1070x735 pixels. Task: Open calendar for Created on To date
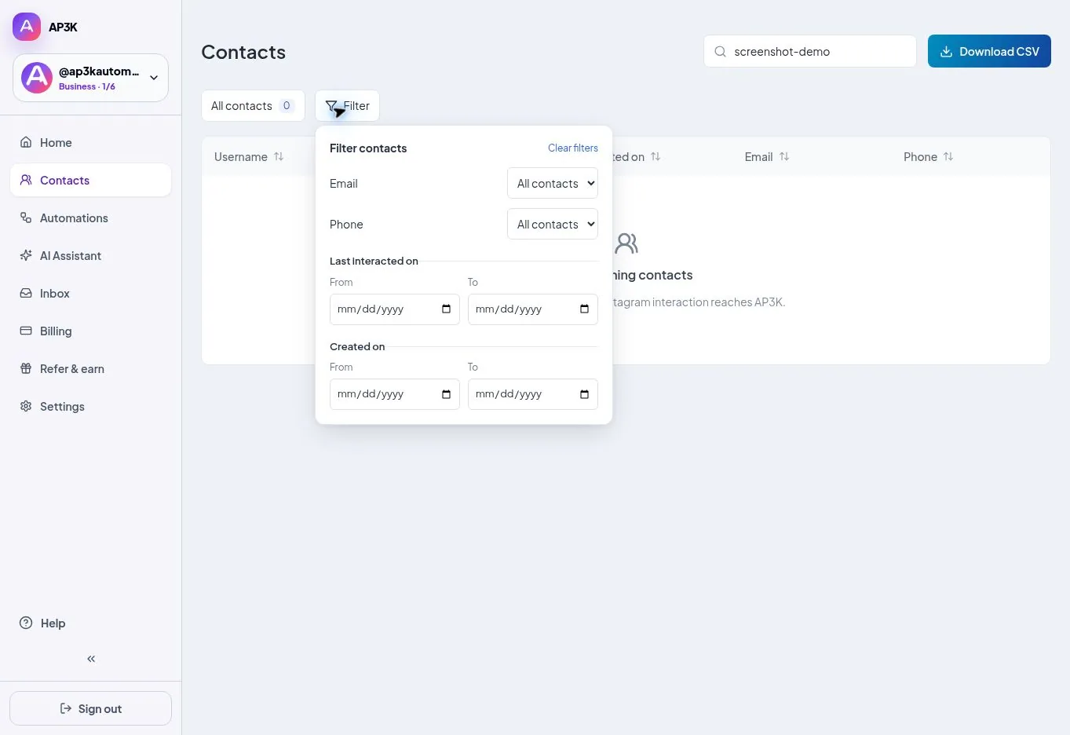pos(584,394)
